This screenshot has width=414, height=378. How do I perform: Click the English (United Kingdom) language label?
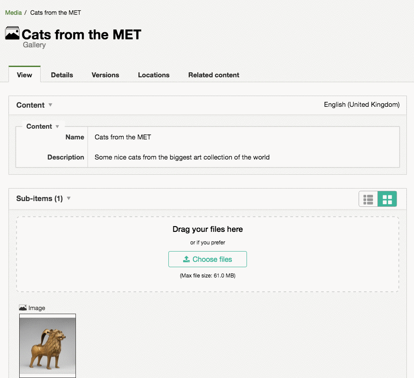[x=362, y=105]
